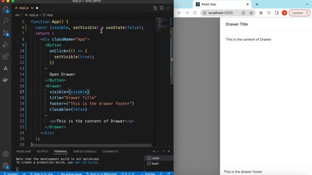
Task: View site information icon in address bar
Action: click(x=205, y=13)
